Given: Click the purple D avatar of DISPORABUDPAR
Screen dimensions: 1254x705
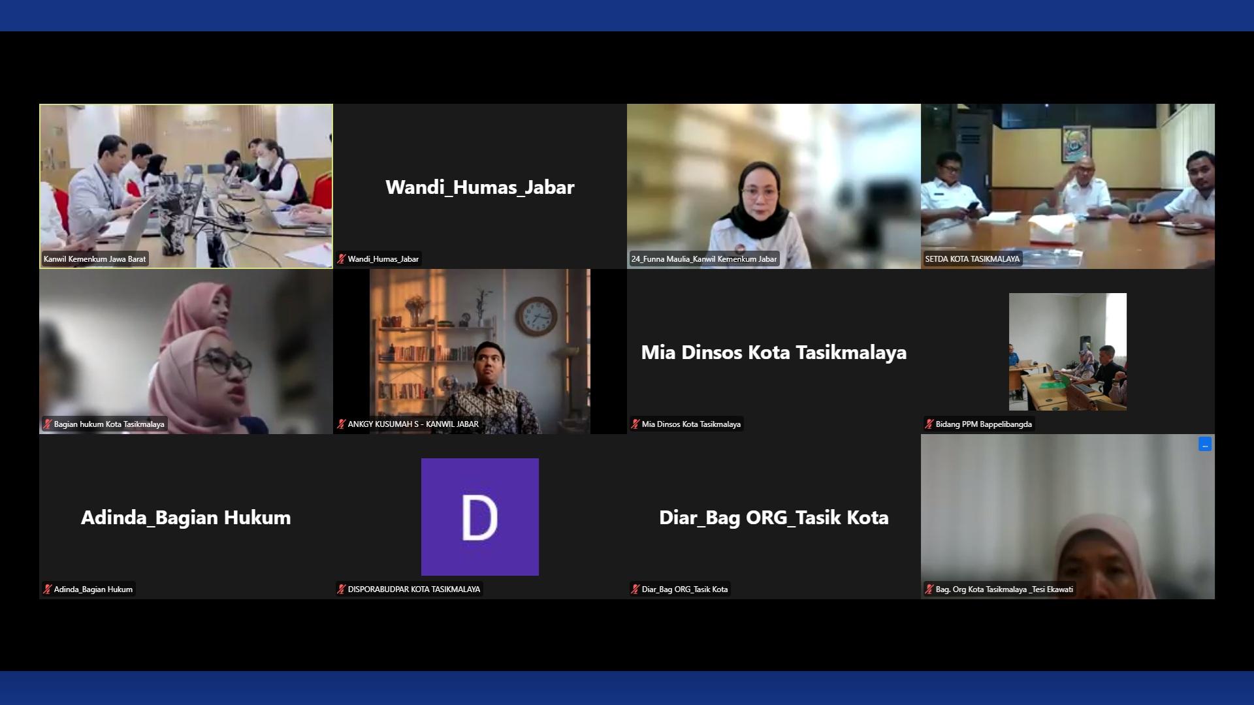Looking at the screenshot, I should point(479,516).
